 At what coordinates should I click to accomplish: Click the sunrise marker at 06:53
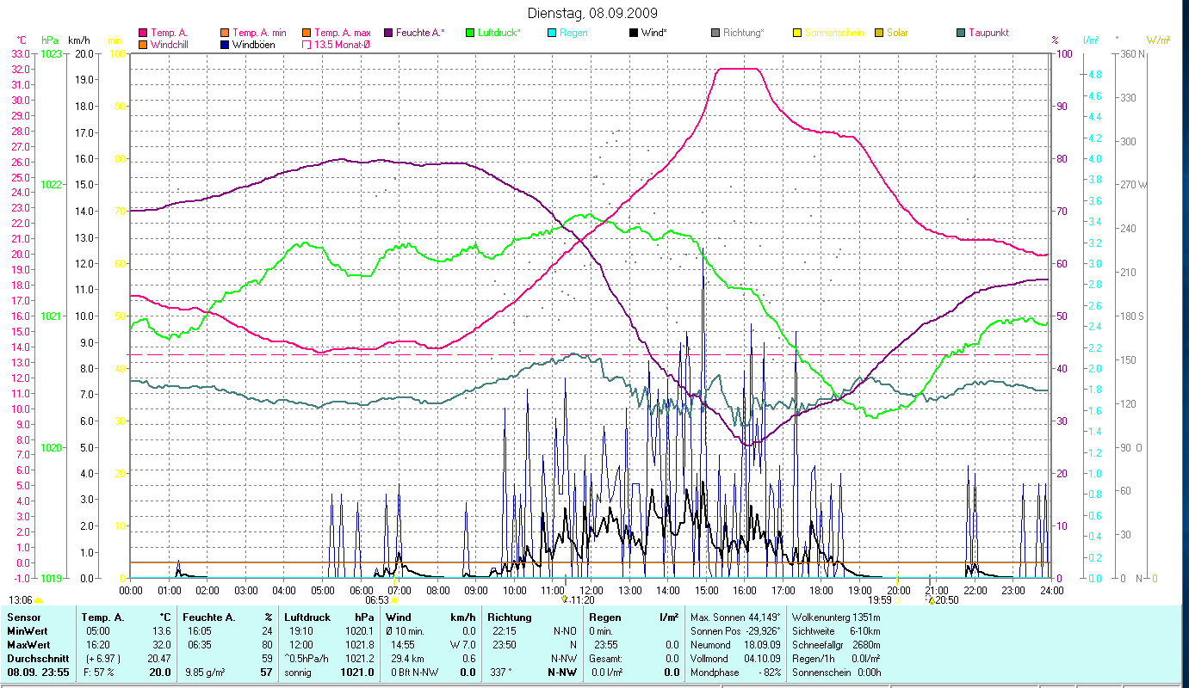(394, 600)
